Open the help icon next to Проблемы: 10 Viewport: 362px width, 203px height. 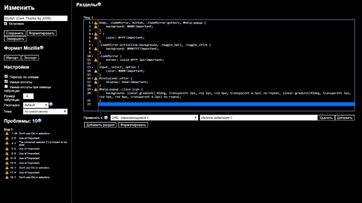[x=39, y=121]
